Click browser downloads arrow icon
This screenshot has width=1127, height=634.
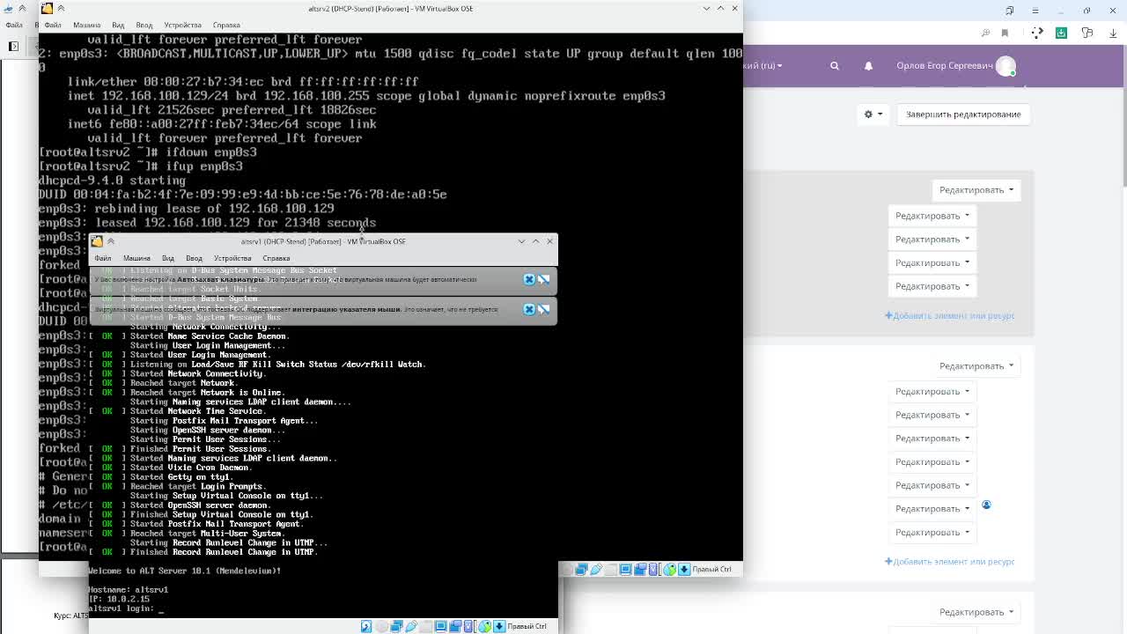pos(1113,33)
